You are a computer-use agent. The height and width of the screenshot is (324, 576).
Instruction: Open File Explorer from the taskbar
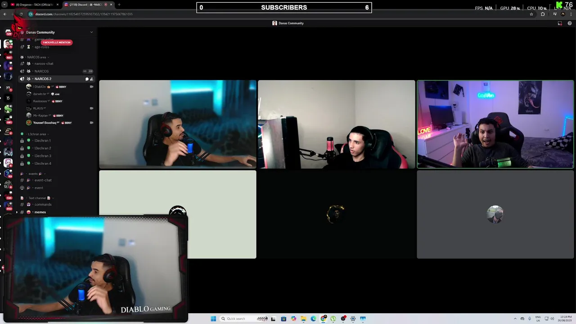tap(303, 319)
